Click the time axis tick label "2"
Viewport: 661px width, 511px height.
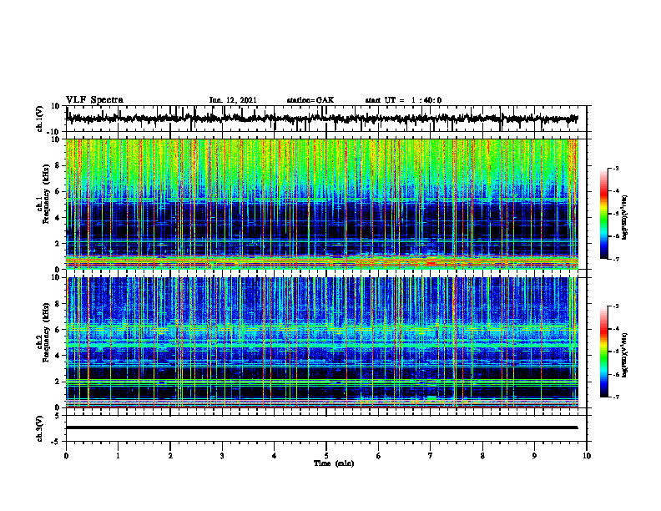point(170,456)
